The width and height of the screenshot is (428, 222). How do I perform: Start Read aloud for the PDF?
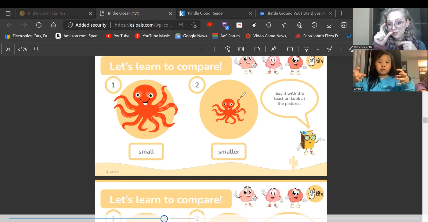pyautogui.click(x=274, y=49)
